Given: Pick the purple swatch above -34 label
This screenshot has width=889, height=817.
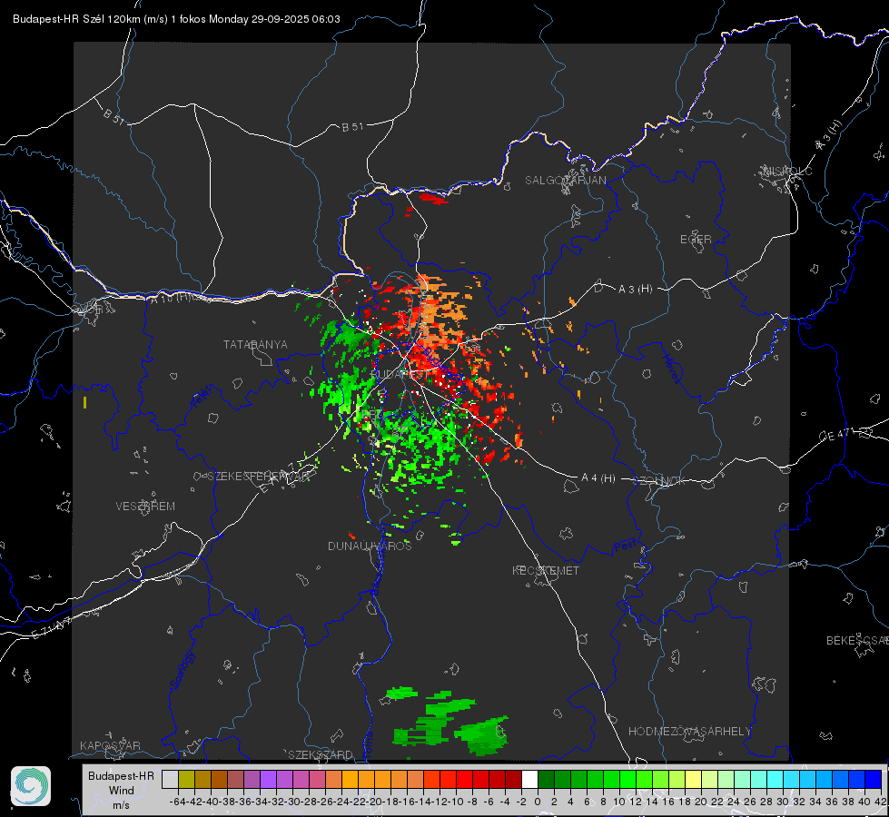Looking at the screenshot, I should (268, 779).
